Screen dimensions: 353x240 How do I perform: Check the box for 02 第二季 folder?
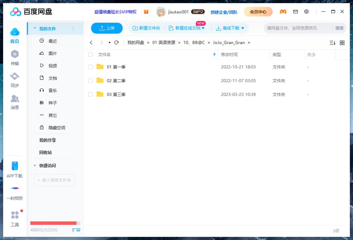tap(90, 81)
